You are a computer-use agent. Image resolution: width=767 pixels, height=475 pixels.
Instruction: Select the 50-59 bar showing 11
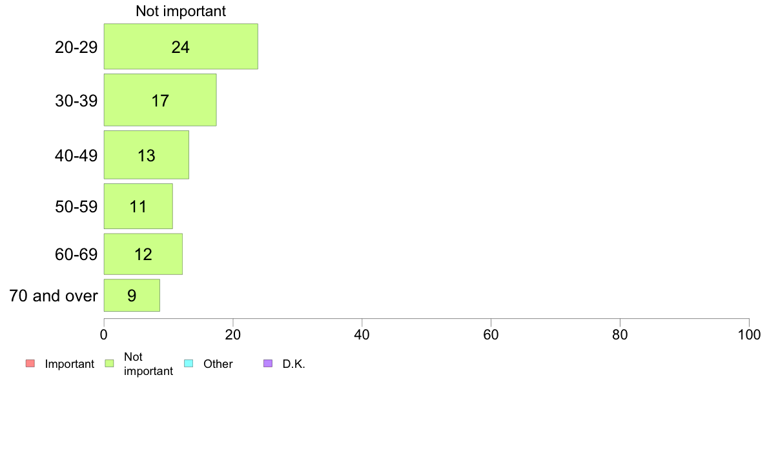click(x=138, y=206)
